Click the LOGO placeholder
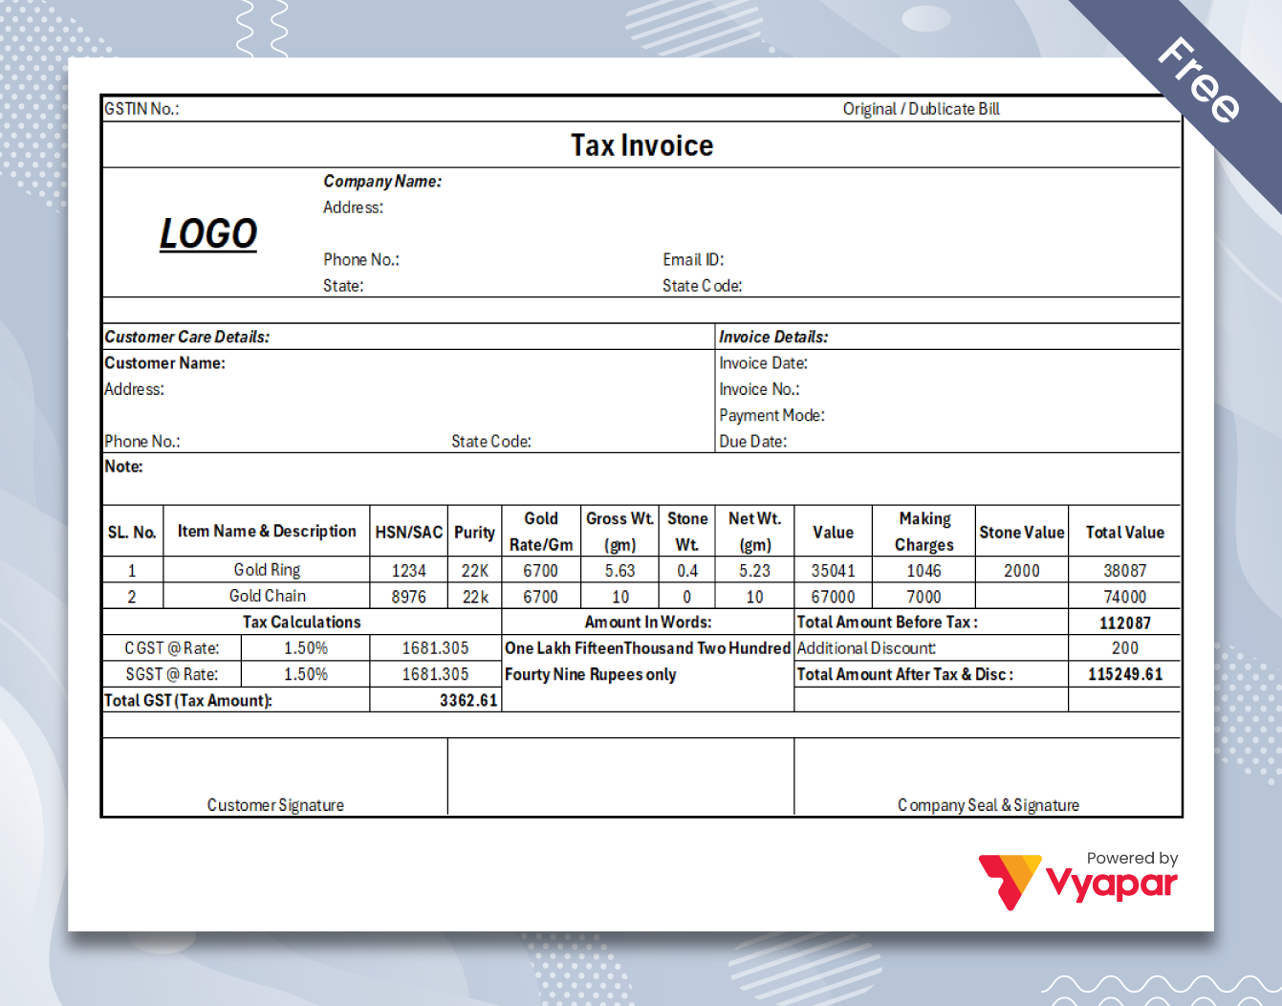The width and height of the screenshot is (1282, 1006). click(208, 234)
